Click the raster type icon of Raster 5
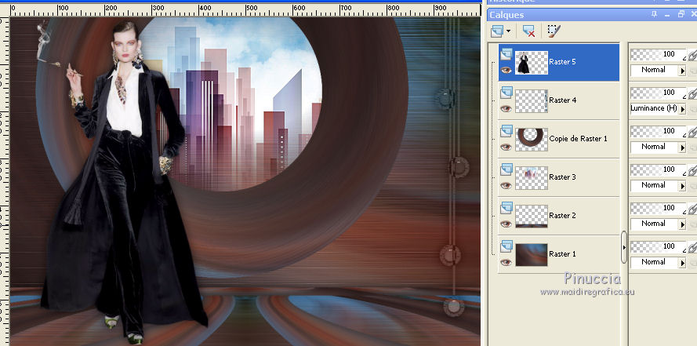Viewport: 697px width, 346px height. [x=506, y=54]
